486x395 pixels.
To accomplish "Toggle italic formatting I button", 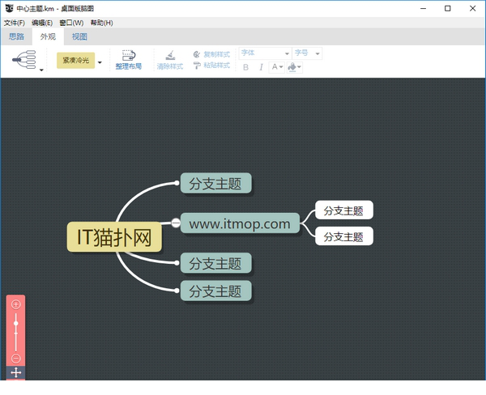I will [x=261, y=67].
